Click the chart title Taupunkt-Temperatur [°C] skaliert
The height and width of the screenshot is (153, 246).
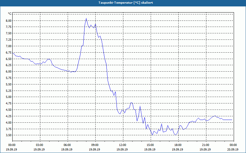click(x=126, y=3)
